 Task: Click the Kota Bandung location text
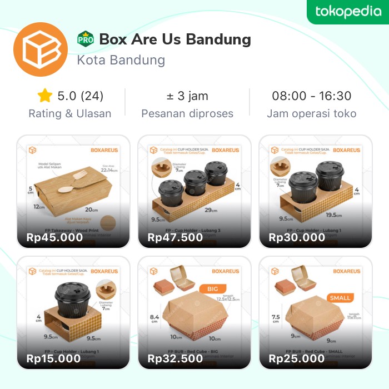(x=121, y=60)
